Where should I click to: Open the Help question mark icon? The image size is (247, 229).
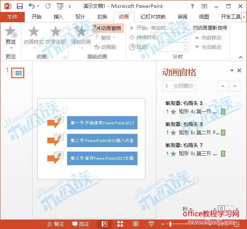point(192,6)
